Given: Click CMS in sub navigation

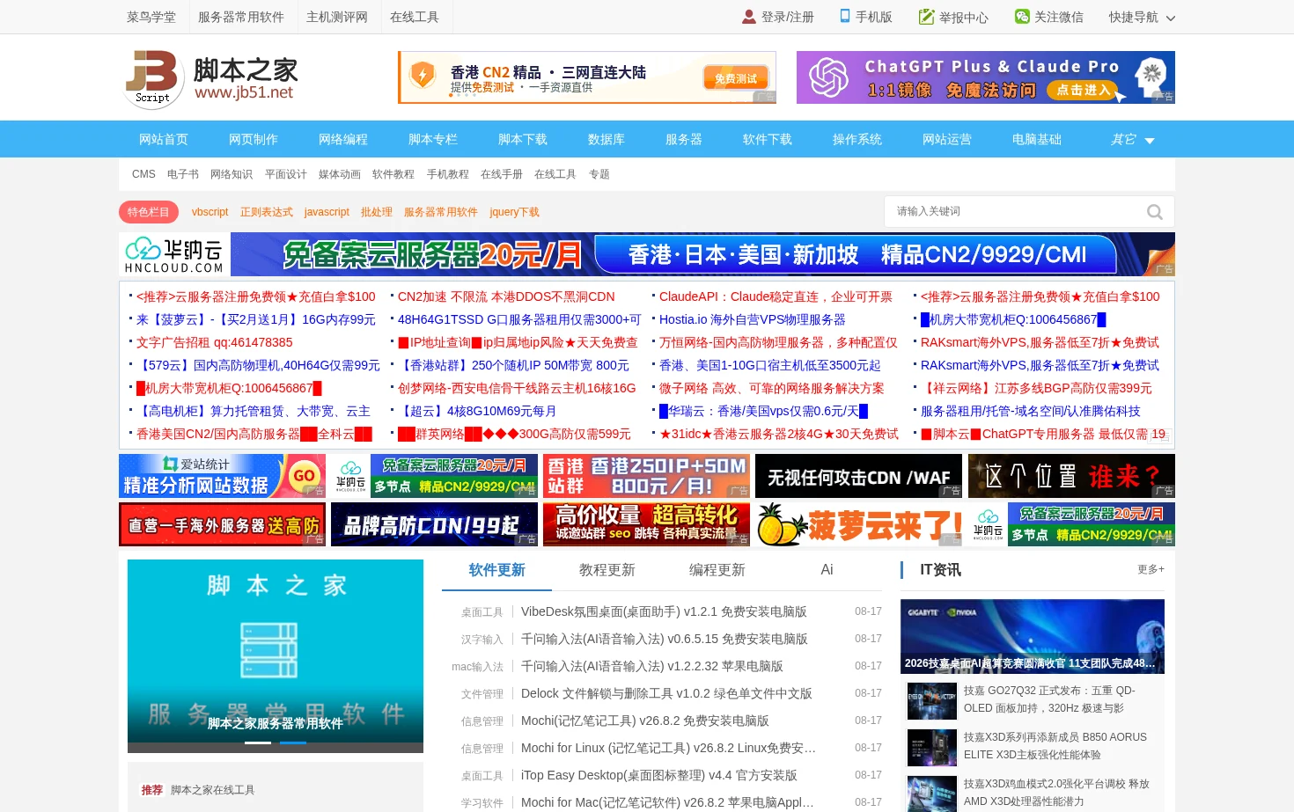Looking at the screenshot, I should coord(143,174).
